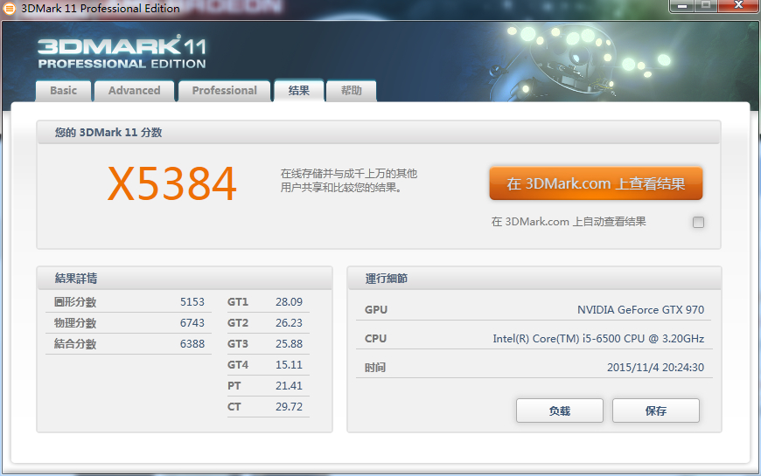Open the Advanced tab
The height and width of the screenshot is (476, 761).
(x=135, y=91)
